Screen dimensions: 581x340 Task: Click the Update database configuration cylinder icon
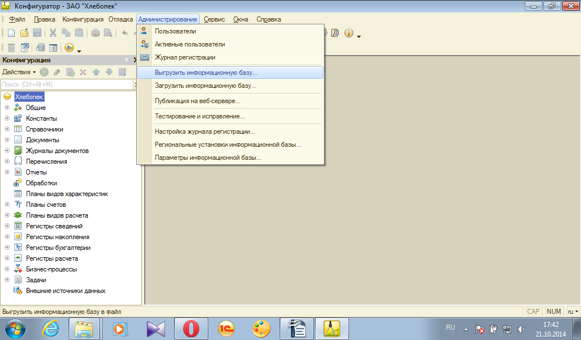[40, 48]
